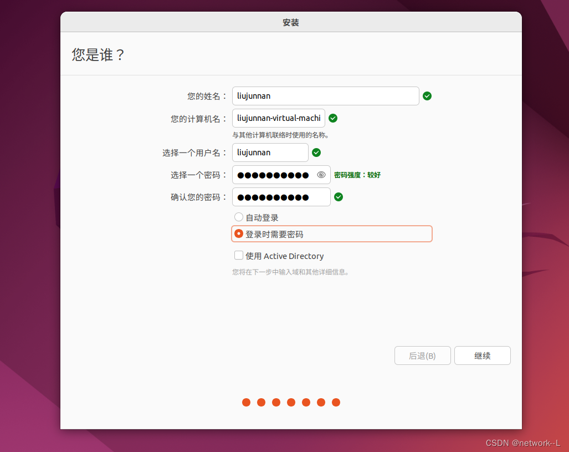Click the checkmark beside the username field
This screenshot has width=569, height=452.
click(316, 153)
